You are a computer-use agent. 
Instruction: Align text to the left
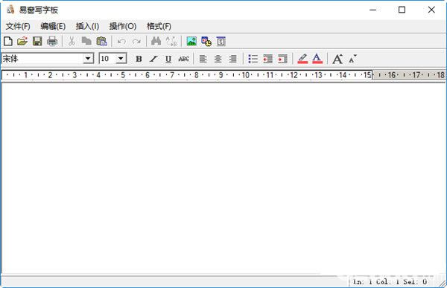pos(203,59)
